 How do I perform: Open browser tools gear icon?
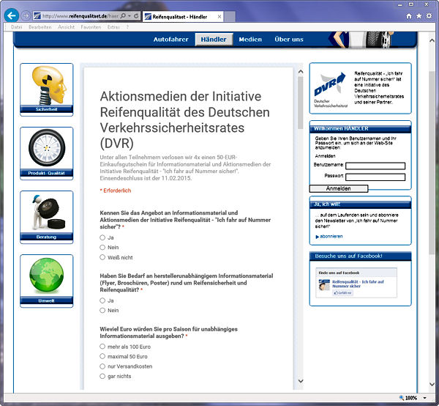coord(429,16)
